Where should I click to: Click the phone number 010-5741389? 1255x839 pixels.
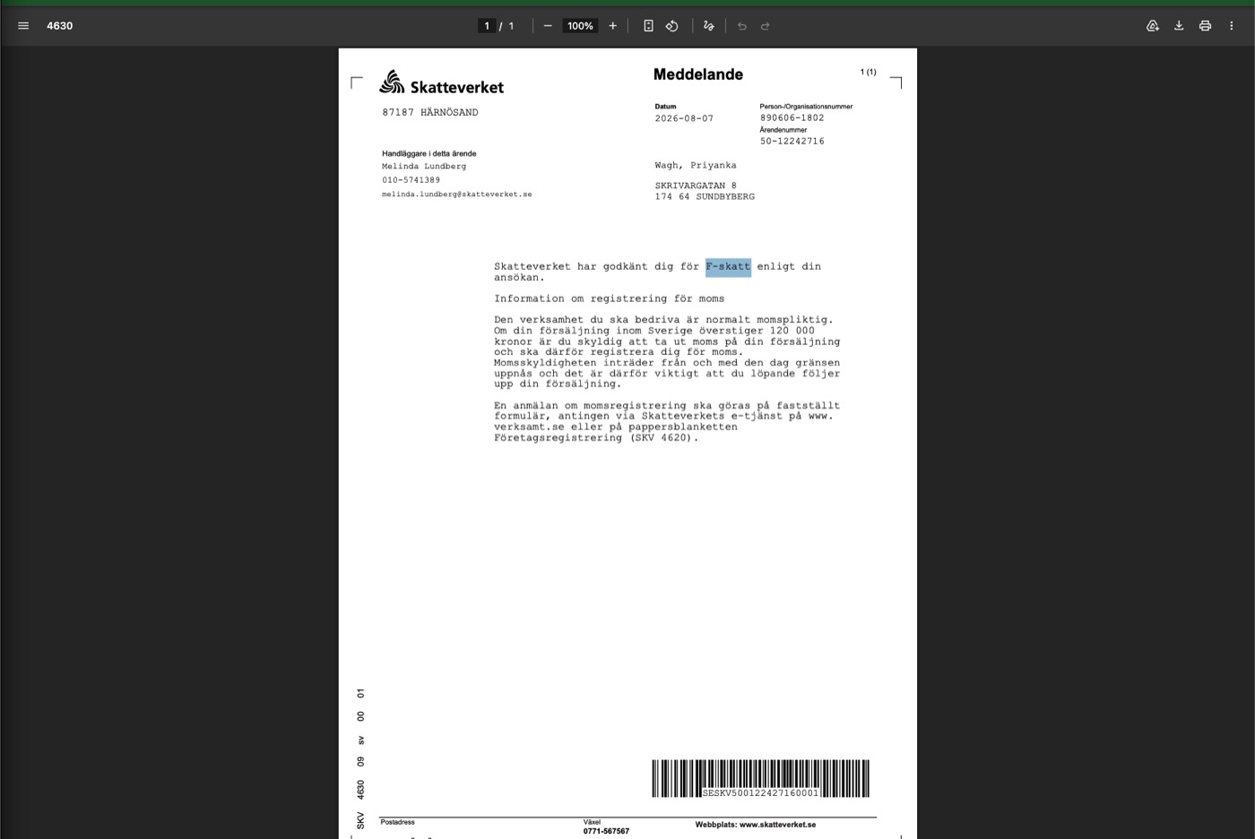click(x=411, y=180)
